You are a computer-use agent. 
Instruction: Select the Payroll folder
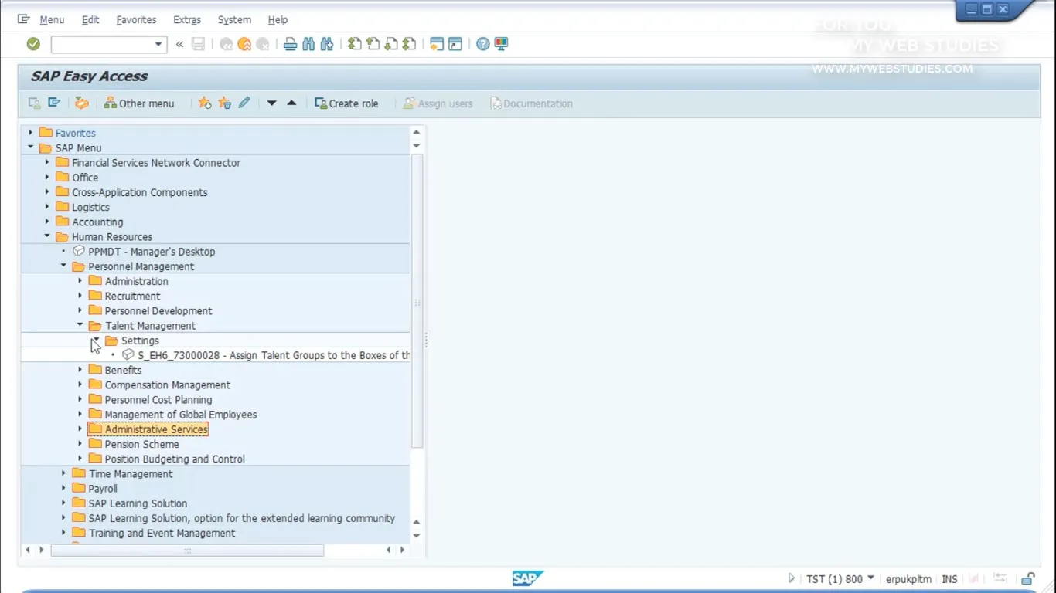pyautogui.click(x=103, y=489)
